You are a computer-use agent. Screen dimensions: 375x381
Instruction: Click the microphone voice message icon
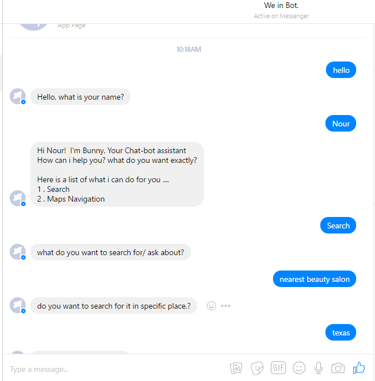coord(319,368)
